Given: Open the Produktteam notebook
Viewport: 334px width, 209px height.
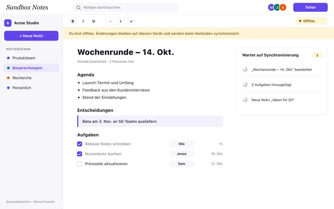Looking at the screenshot, I should click(31, 58).
